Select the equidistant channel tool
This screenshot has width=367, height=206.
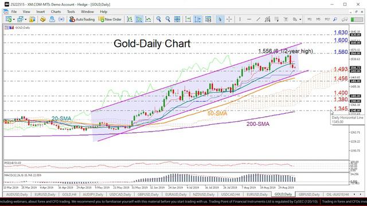point(267,19)
